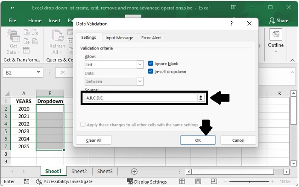This screenshot has width=299, height=187.
Task: Switch to the Error Alert tab
Action: click(151, 38)
